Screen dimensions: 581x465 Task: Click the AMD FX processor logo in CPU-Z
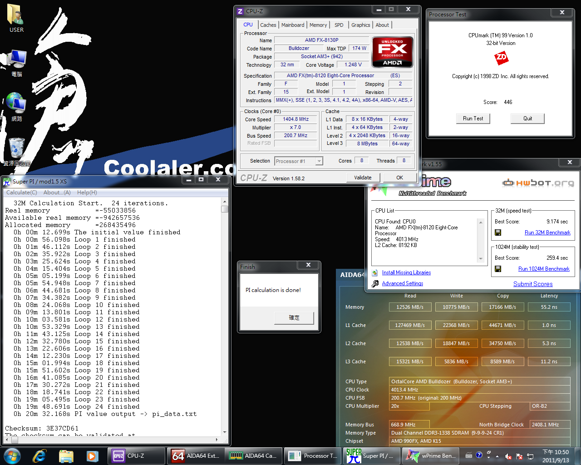392,52
